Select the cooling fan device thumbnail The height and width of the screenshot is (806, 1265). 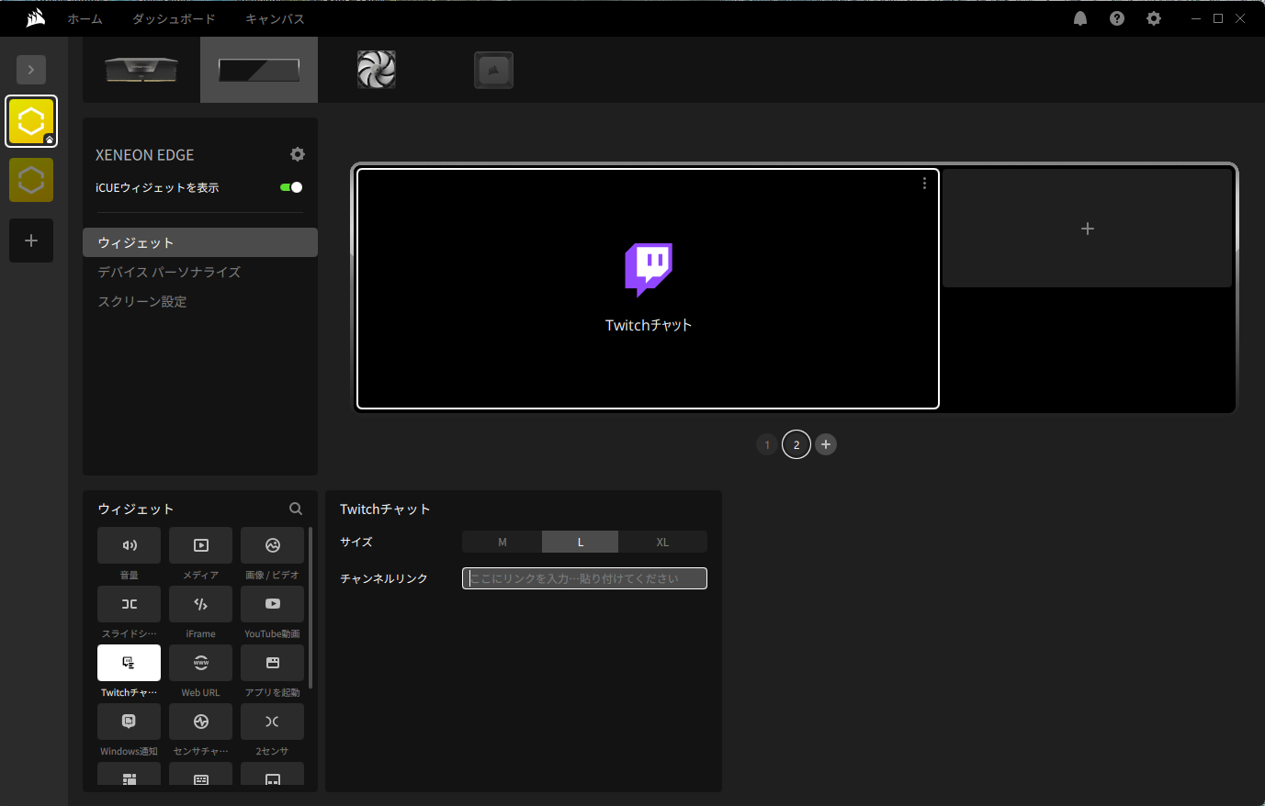[x=377, y=70]
